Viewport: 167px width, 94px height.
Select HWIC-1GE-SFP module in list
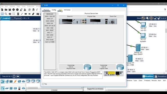coord(50,16)
